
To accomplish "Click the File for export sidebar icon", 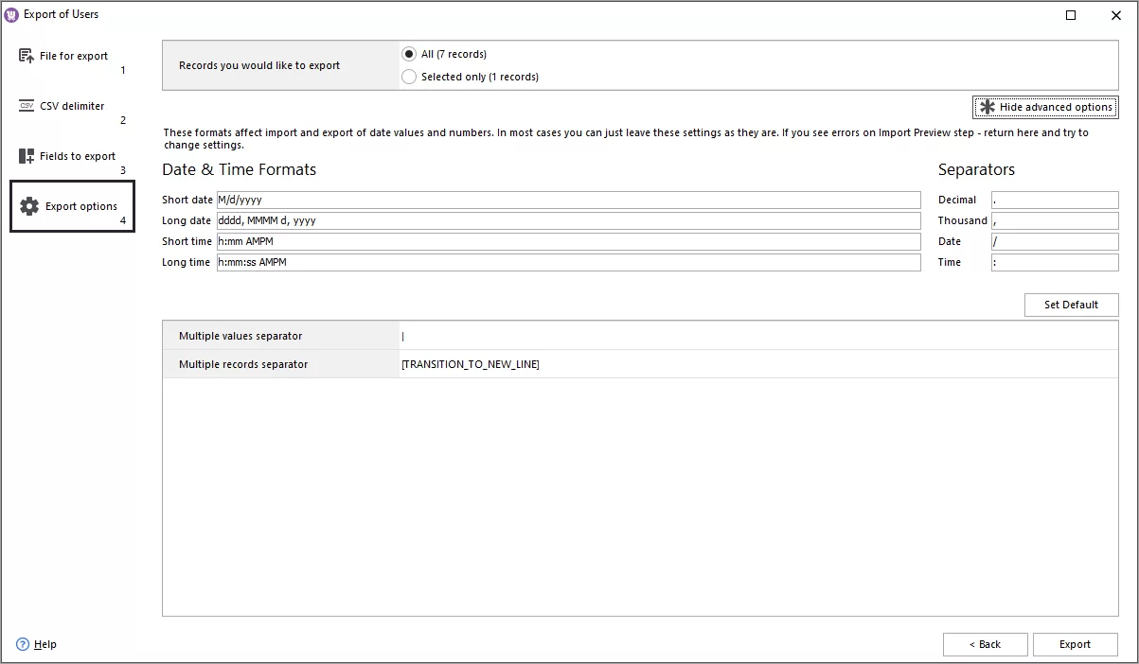I will pos(25,56).
